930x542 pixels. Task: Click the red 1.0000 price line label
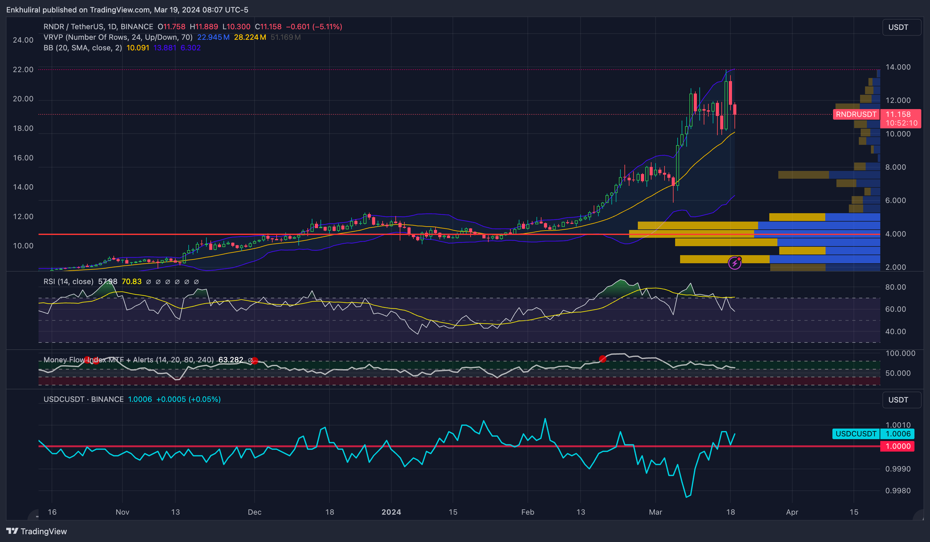898,446
